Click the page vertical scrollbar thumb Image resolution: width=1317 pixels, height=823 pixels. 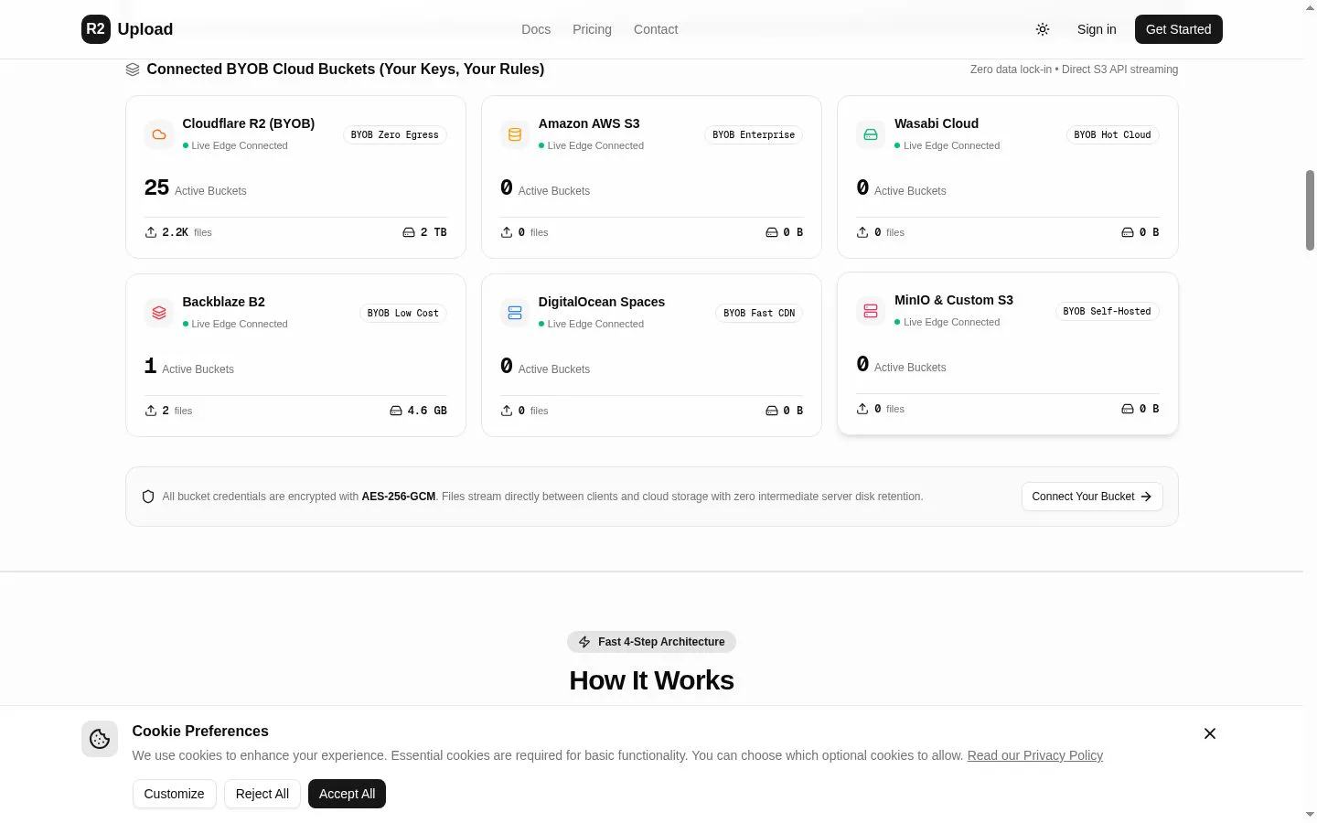click(x=1310, y=209)
